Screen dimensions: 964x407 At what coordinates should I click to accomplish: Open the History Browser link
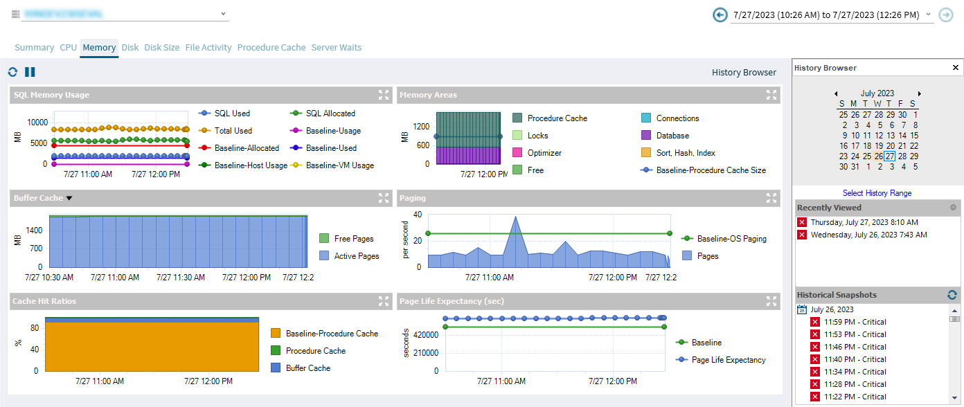[744, 72]
